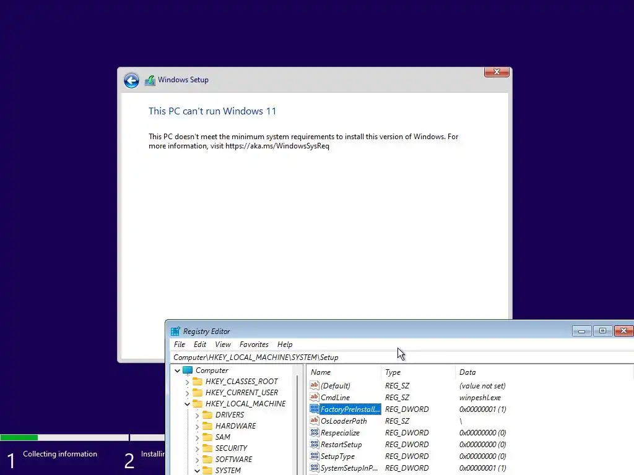The height and width of the screenshot is (475, 634).
Task: Collapse the Computer root node
Action: click(177, 370)
